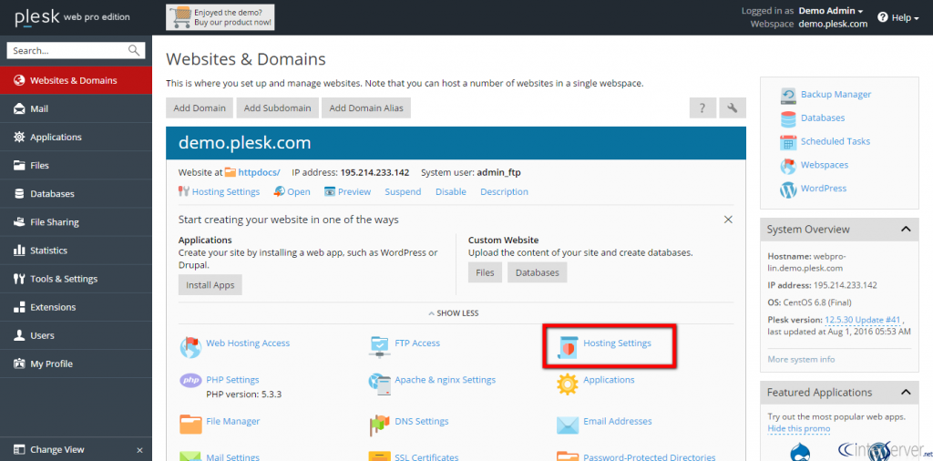
Task: Open Extensions in the sidebar
Action: (77, 307)
